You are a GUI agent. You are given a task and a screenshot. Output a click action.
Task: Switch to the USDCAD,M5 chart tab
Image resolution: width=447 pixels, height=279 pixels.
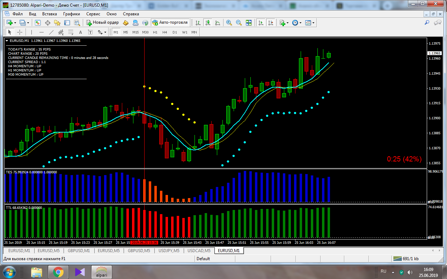coord(199,250)
